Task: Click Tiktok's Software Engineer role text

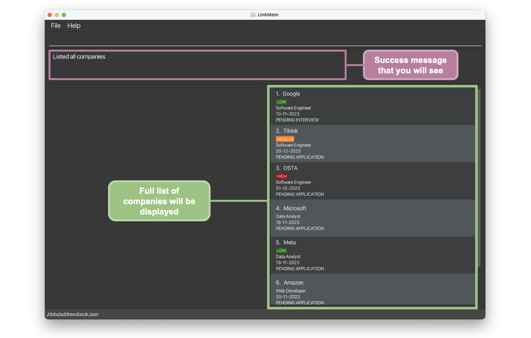Action: pyautogui.click(x=293, y=145)
